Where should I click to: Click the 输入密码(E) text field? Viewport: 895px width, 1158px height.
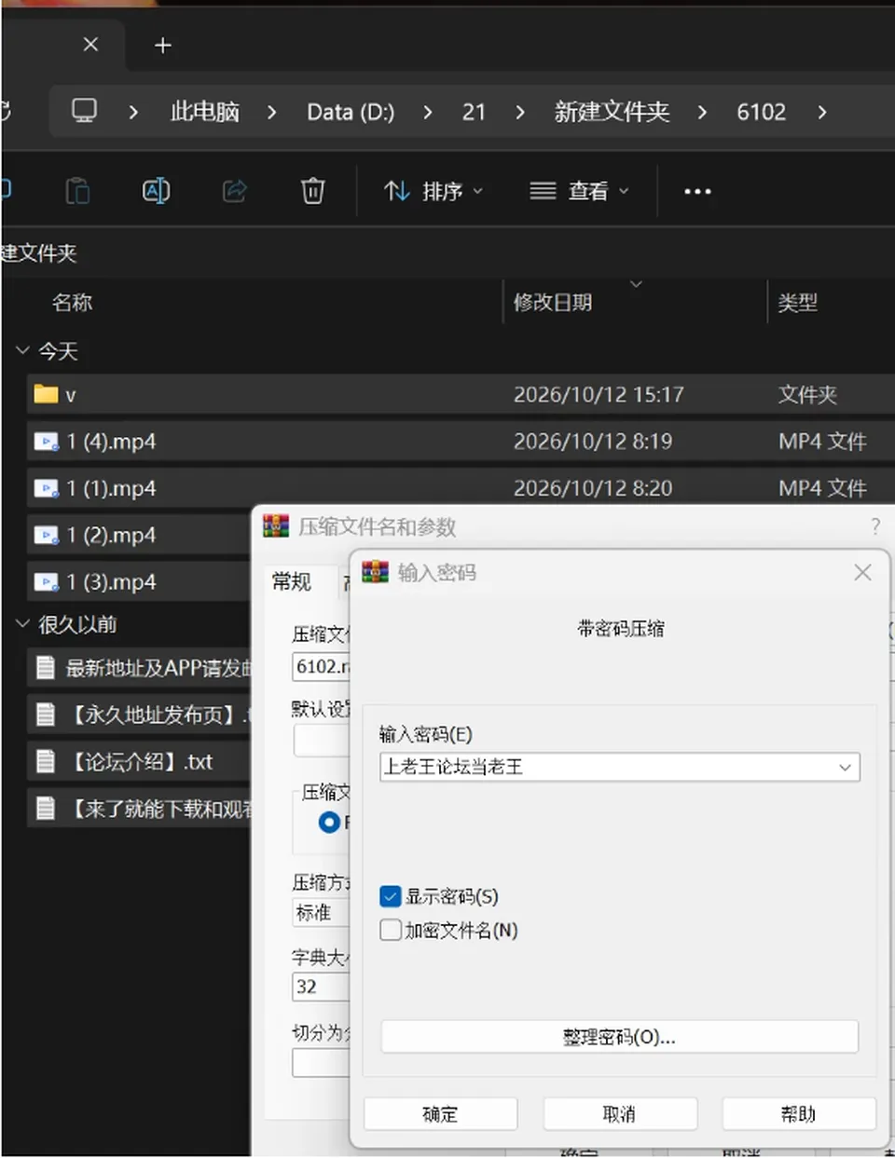(607, 767)
